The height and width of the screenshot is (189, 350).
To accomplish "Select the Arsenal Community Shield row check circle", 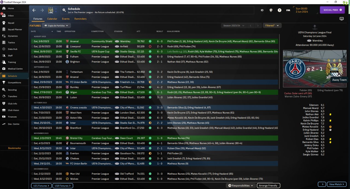I will pos(32,41).
